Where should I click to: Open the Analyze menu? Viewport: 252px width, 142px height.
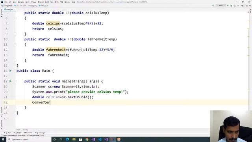click(x=33, y=2)
